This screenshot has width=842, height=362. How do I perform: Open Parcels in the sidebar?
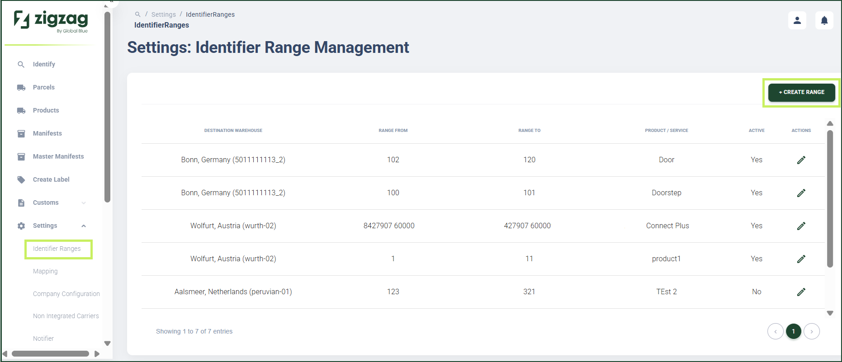(43, 87)
